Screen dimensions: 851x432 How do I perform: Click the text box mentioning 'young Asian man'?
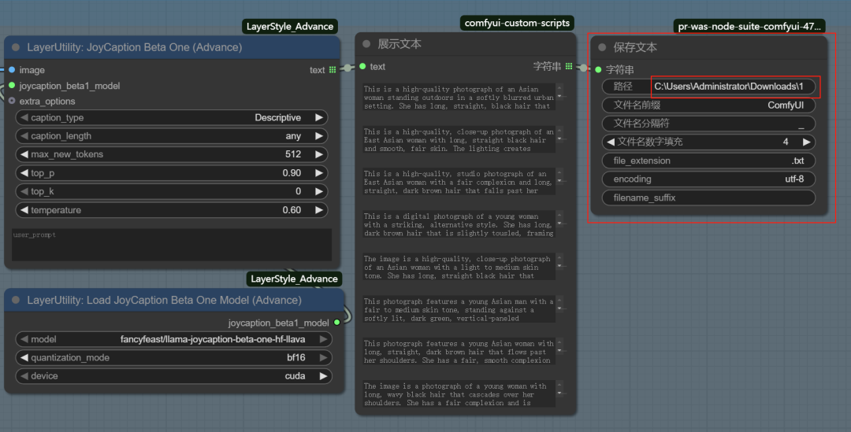pos(459,309)
